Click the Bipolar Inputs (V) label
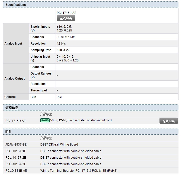 40,28
